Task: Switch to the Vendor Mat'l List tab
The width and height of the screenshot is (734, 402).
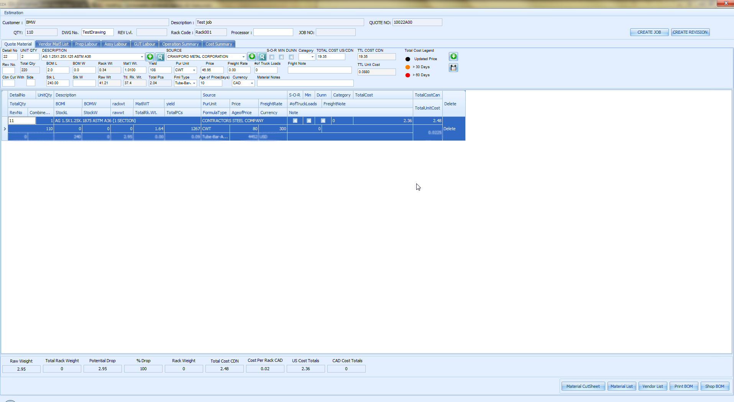Action: 53,44
